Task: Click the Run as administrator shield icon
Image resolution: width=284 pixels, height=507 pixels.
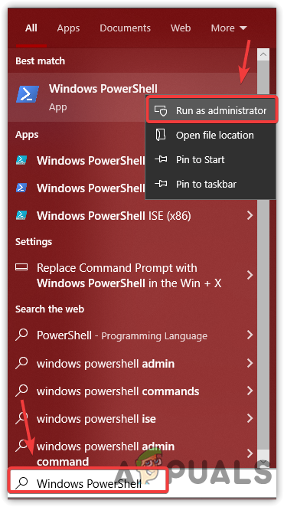Action: 161,110
